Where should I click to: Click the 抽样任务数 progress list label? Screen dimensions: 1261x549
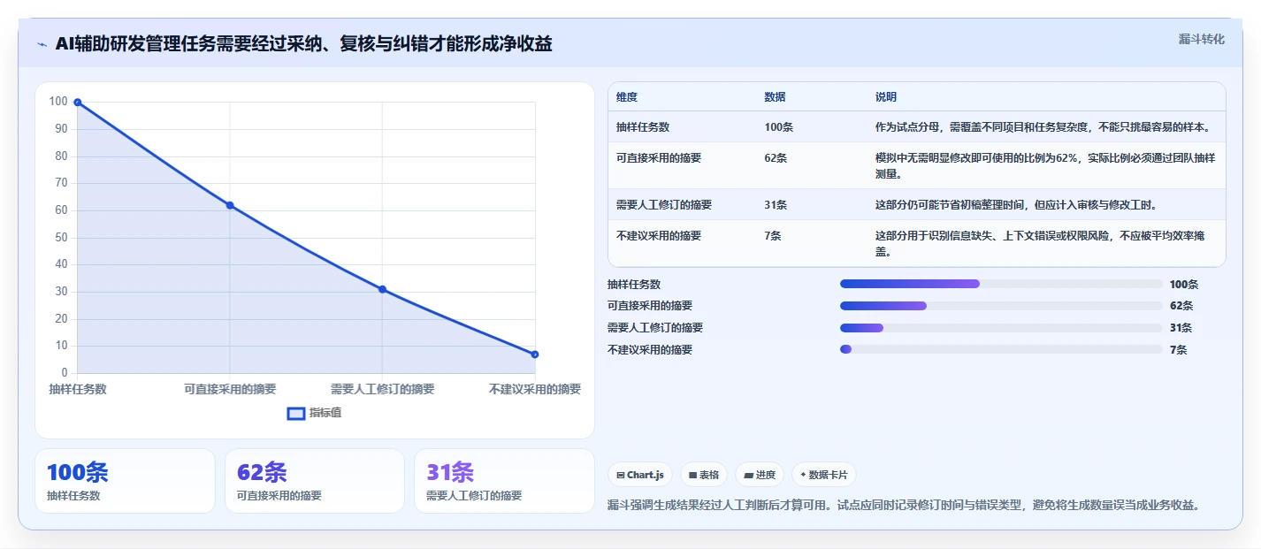pyautogui.click(x=634, y=285)
